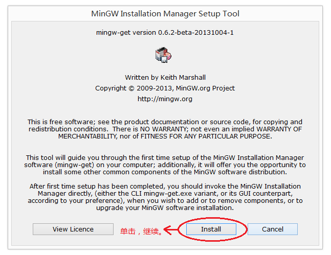
Task: Click the dialog title MinGW Installation Manager Setup Tool
Action: click(x=165, y=14)
